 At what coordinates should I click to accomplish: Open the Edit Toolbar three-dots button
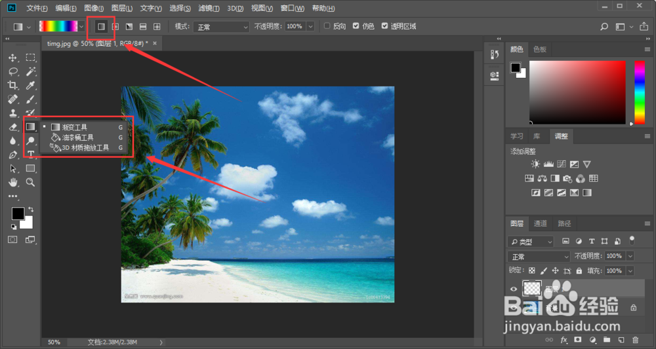tap(13, 196)
